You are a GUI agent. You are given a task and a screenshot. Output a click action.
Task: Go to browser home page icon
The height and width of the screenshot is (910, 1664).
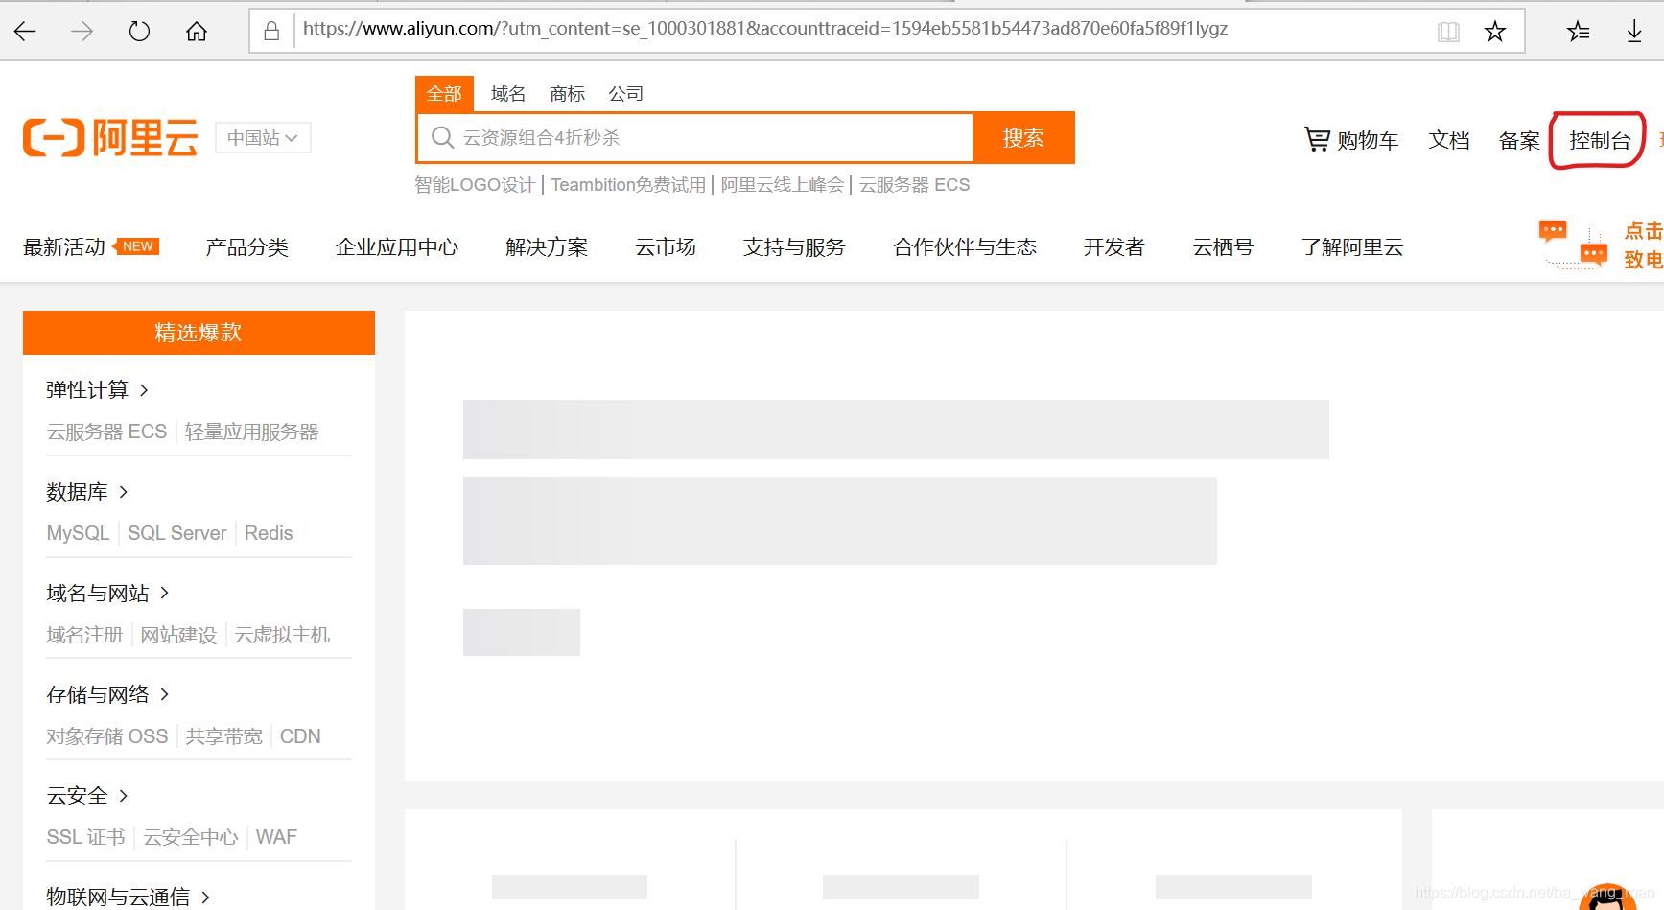pos(197,32)
